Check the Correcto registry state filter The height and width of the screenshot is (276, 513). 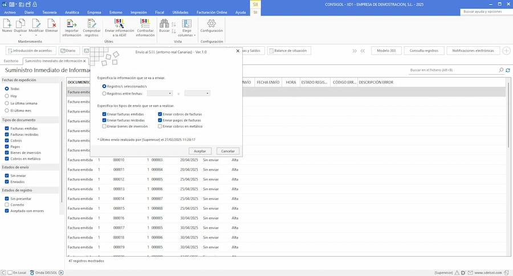point(7,204)
